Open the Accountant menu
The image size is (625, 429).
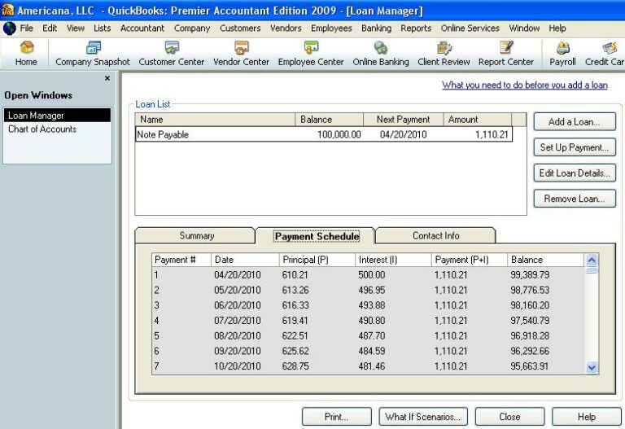point(142,28)
